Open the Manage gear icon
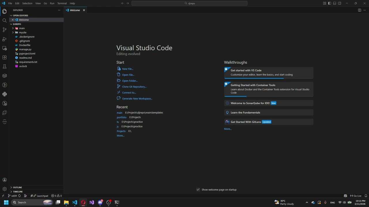Screen dimensions: 369x207 (x=4, y=189)
